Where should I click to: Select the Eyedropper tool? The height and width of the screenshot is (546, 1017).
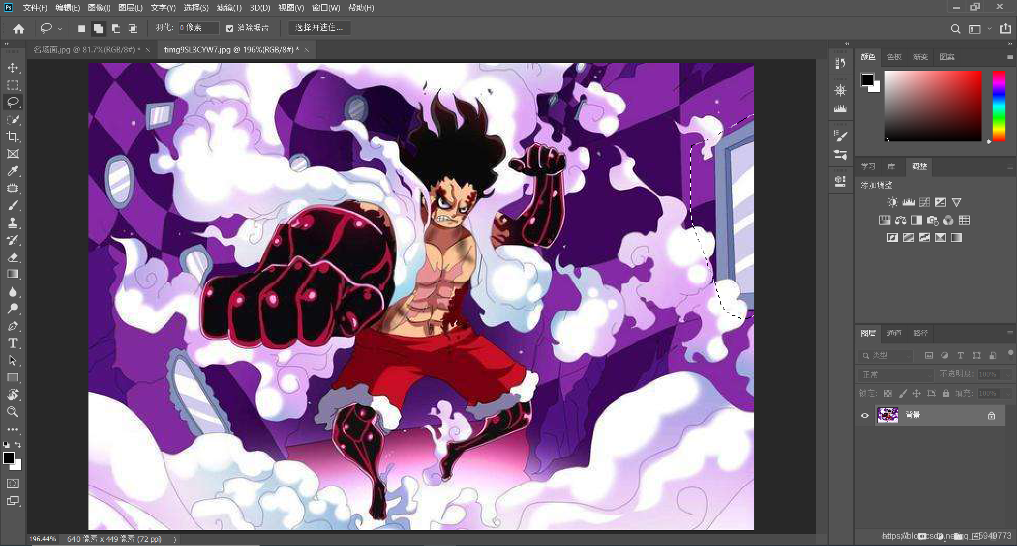click(x=13, y=171)
